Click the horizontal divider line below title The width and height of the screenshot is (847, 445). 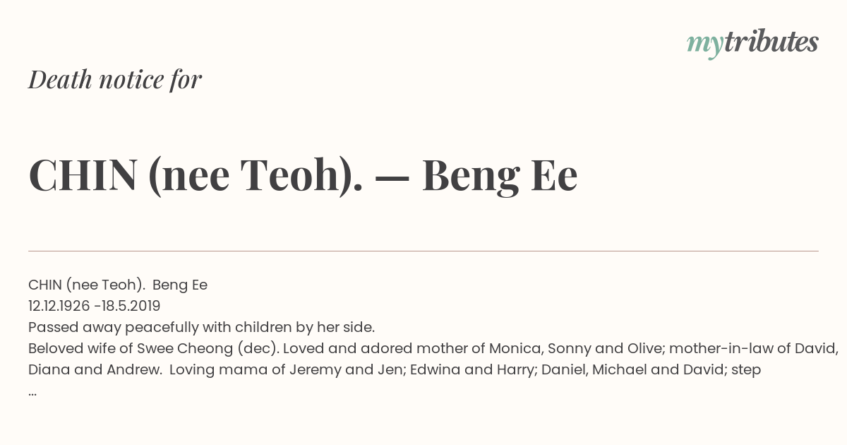point(423,251)
